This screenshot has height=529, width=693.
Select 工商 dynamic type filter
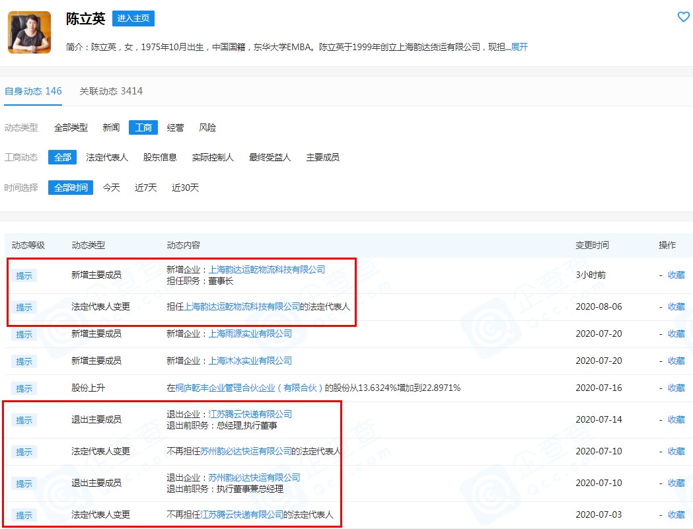(x=143, y=127)
